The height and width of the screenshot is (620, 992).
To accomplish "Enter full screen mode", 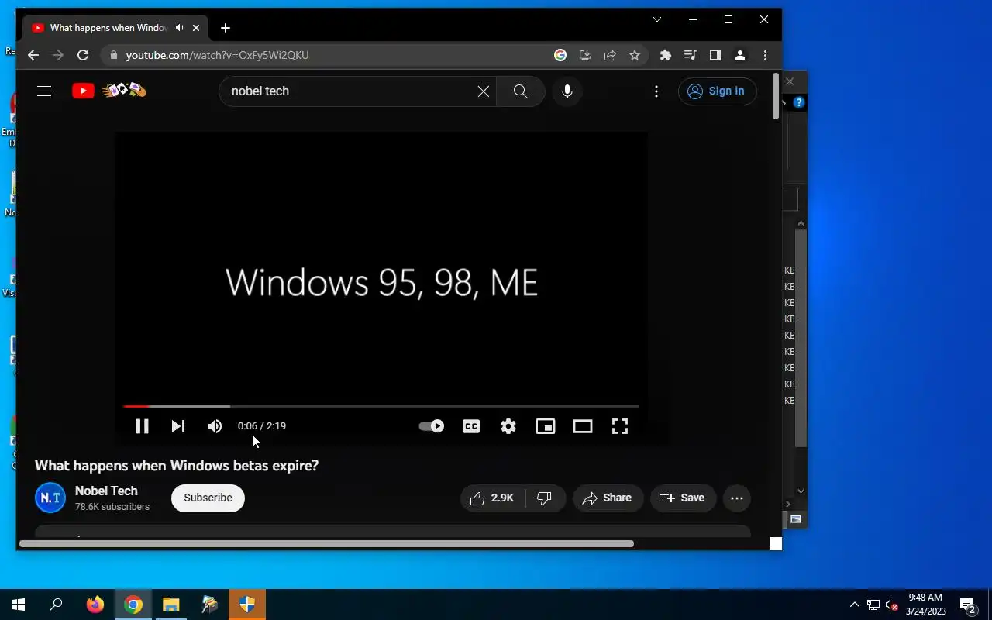I will tap(620, 426).
